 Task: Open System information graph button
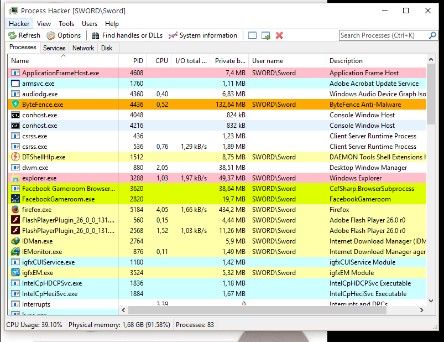coord(203,35)
